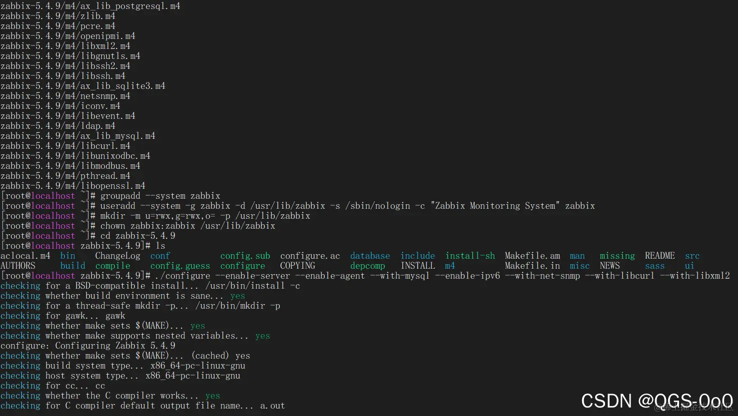Click the 'supports nested variables' line
The image size is (738, 416).
[x=135, y=336]
